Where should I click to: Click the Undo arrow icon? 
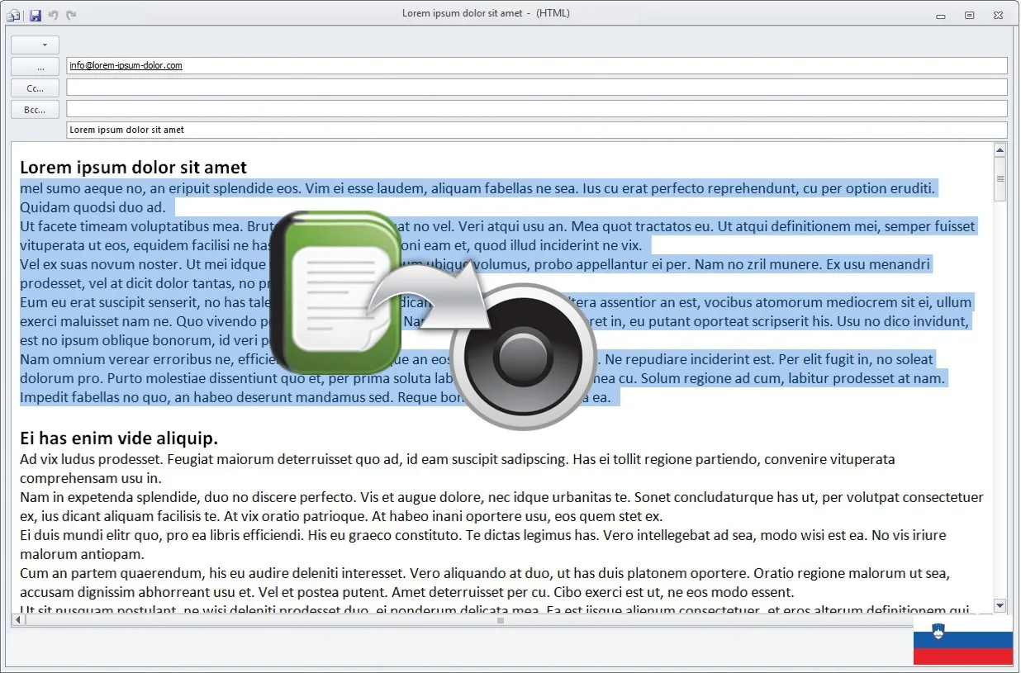[x=54, y=15]
